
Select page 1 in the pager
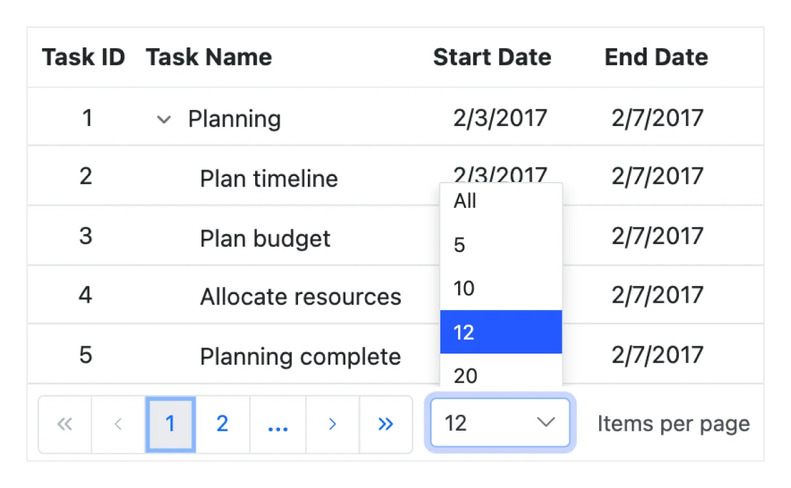(x=170, y=424)
